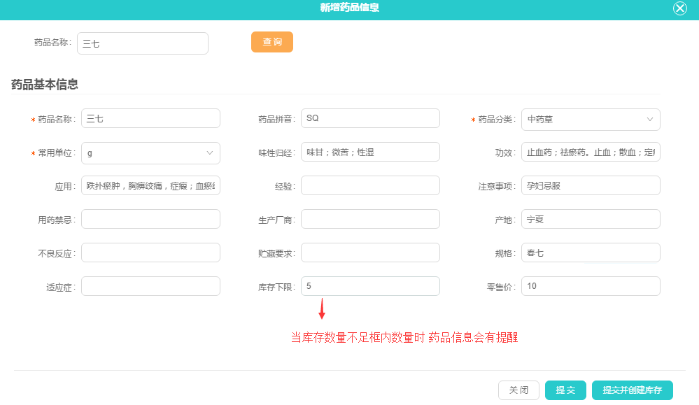699x405 pixels.
Task: Click the 药品拼音 label
Action: (x=276, y=120)
